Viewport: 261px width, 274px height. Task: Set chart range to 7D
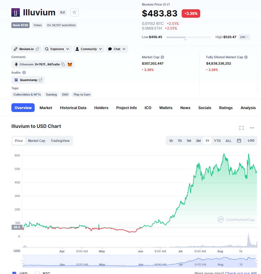[180, 141]
